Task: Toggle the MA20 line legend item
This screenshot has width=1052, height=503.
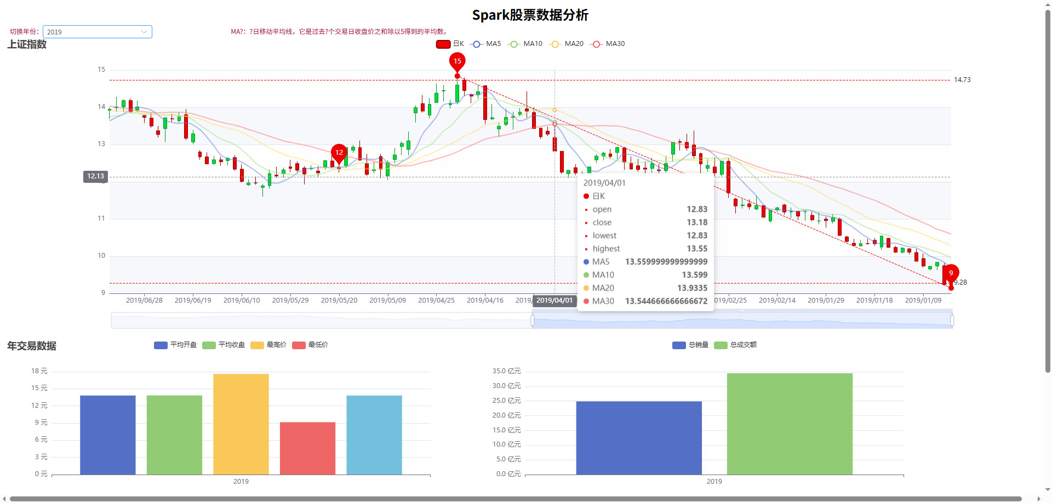Action: (567, 44)
